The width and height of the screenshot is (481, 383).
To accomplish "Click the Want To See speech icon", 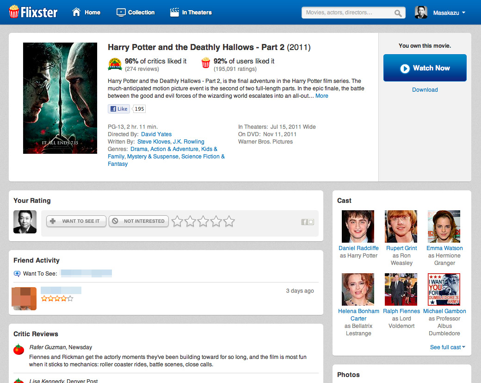I will point(17,274).
